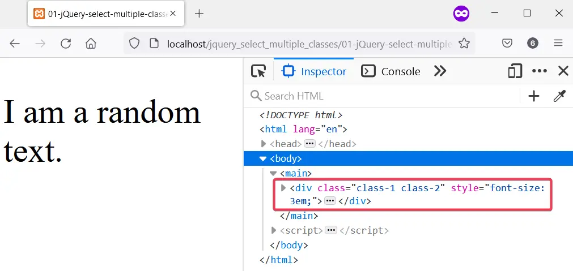Click the private browsing mask icon
573x271 pixels.
point(461,14)
